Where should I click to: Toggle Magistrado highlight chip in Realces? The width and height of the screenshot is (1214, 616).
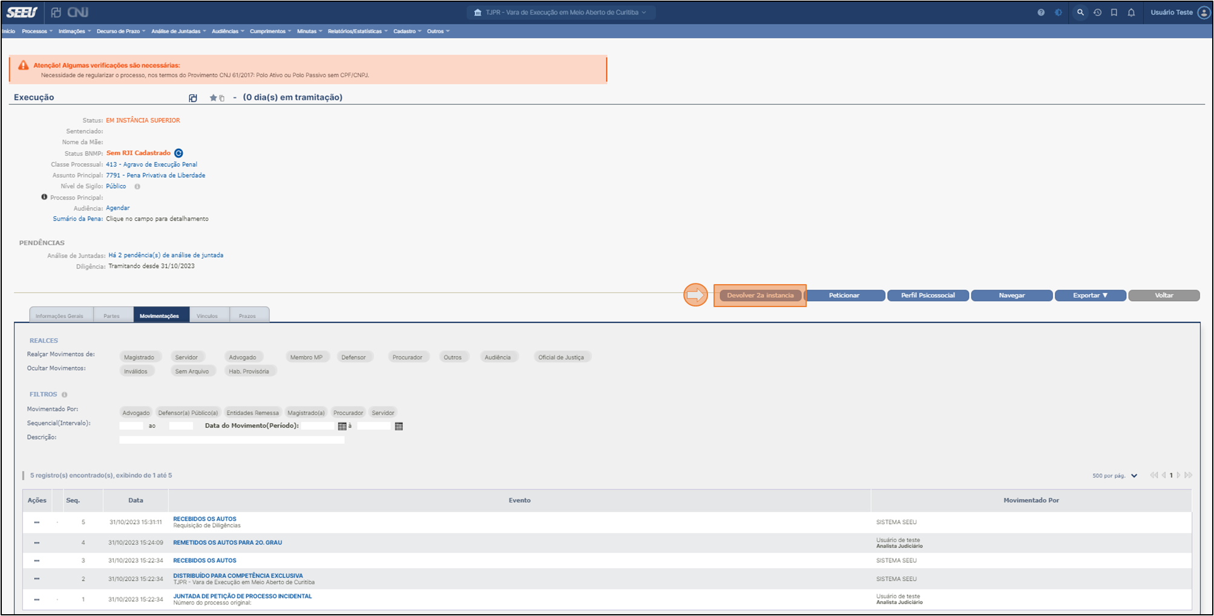point(139,357)
